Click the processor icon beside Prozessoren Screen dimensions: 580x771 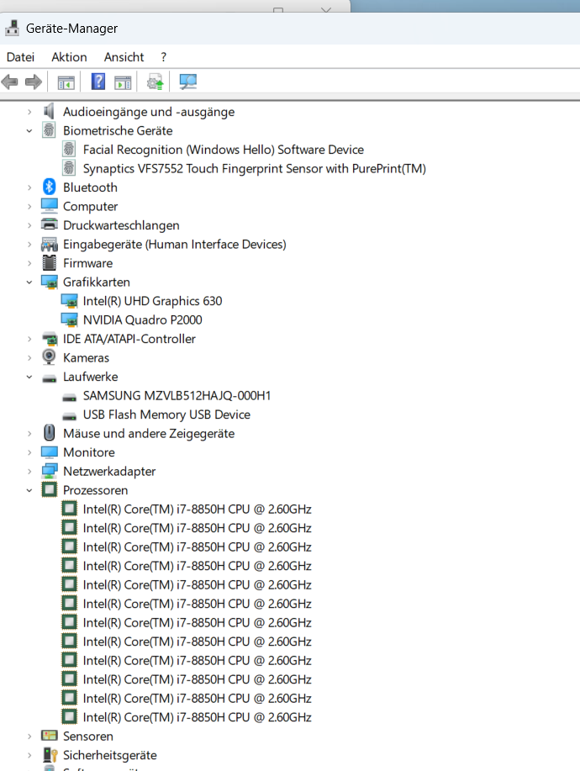pyautogui.click(x=49, y=489)
